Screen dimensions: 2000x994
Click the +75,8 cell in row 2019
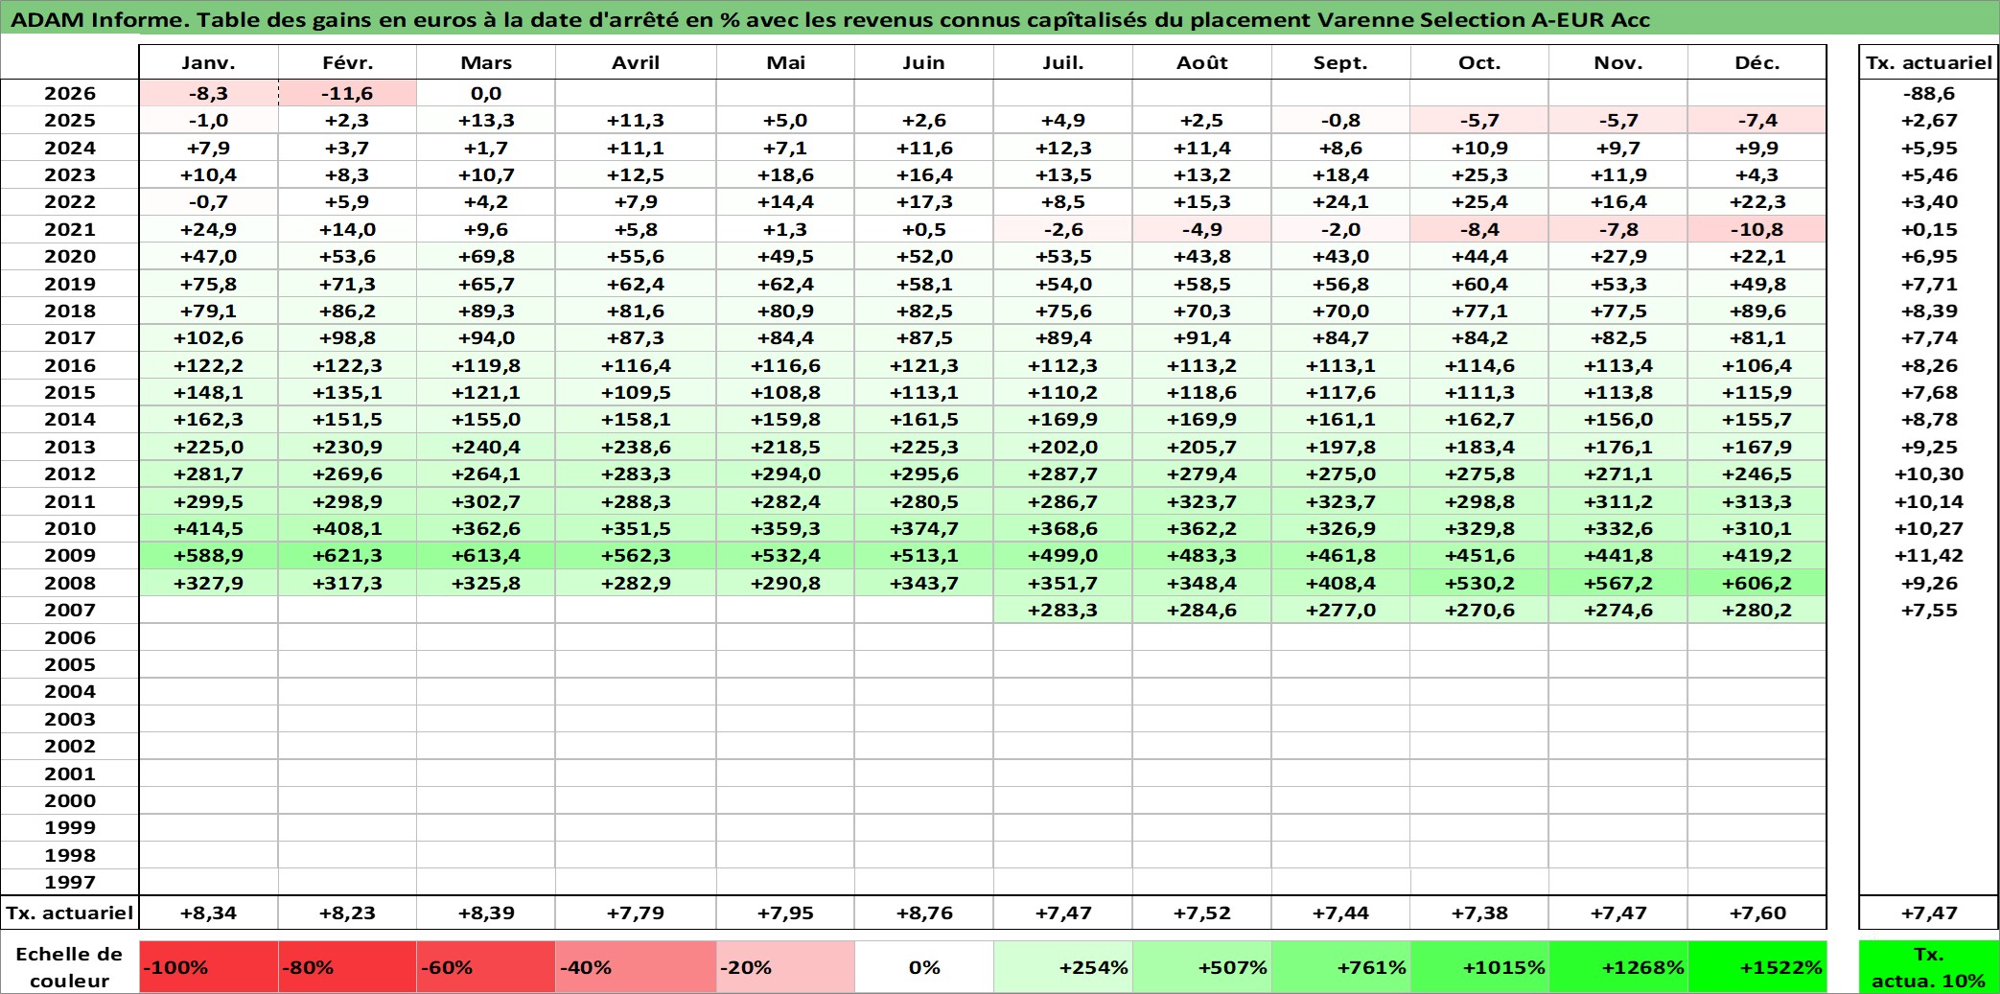point(208,284)
